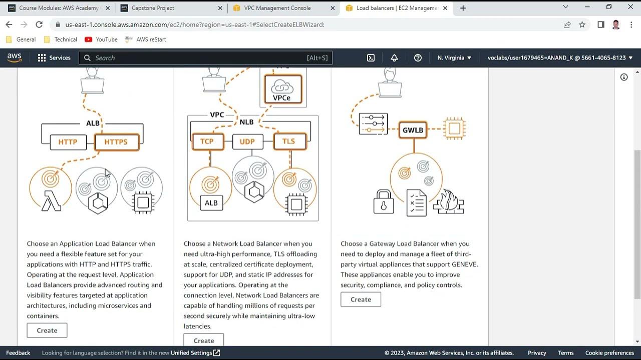Open the help question mark menu
Viewport: 641px width, 360px height.
[x=418, y=57]
